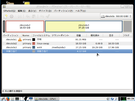135x101 pixels.
Task: Open the terminal from the taskbar
Action: (17, 99)
